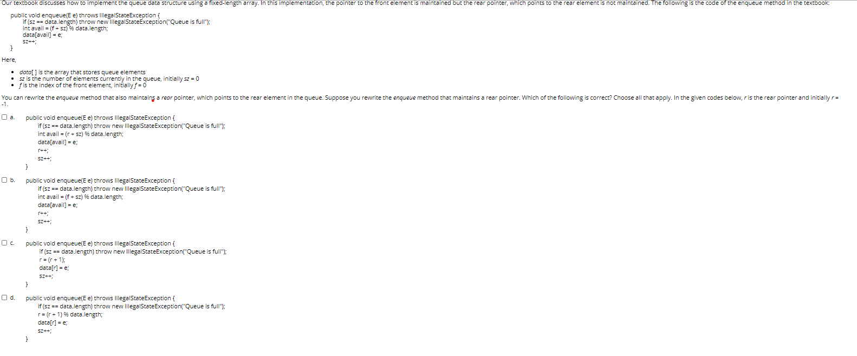Tick the checkbox for option c

coord(4,243)
